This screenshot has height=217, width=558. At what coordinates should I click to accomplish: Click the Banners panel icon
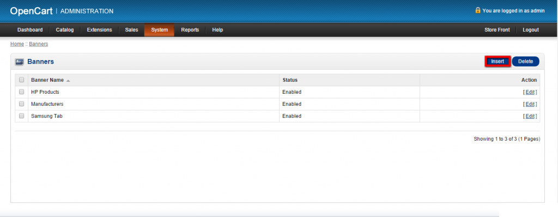[x=19, y=62]
